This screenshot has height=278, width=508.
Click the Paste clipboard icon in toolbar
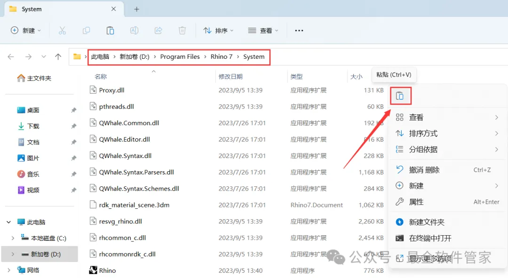pos(110,31)
